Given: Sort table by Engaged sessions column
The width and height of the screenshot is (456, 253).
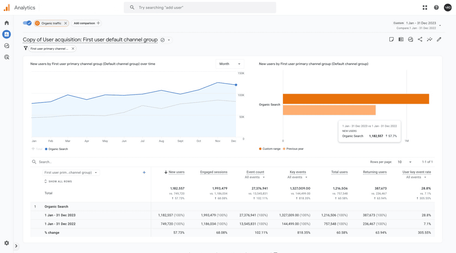Looking at the screenshot, I should click(x=214, y=172).
